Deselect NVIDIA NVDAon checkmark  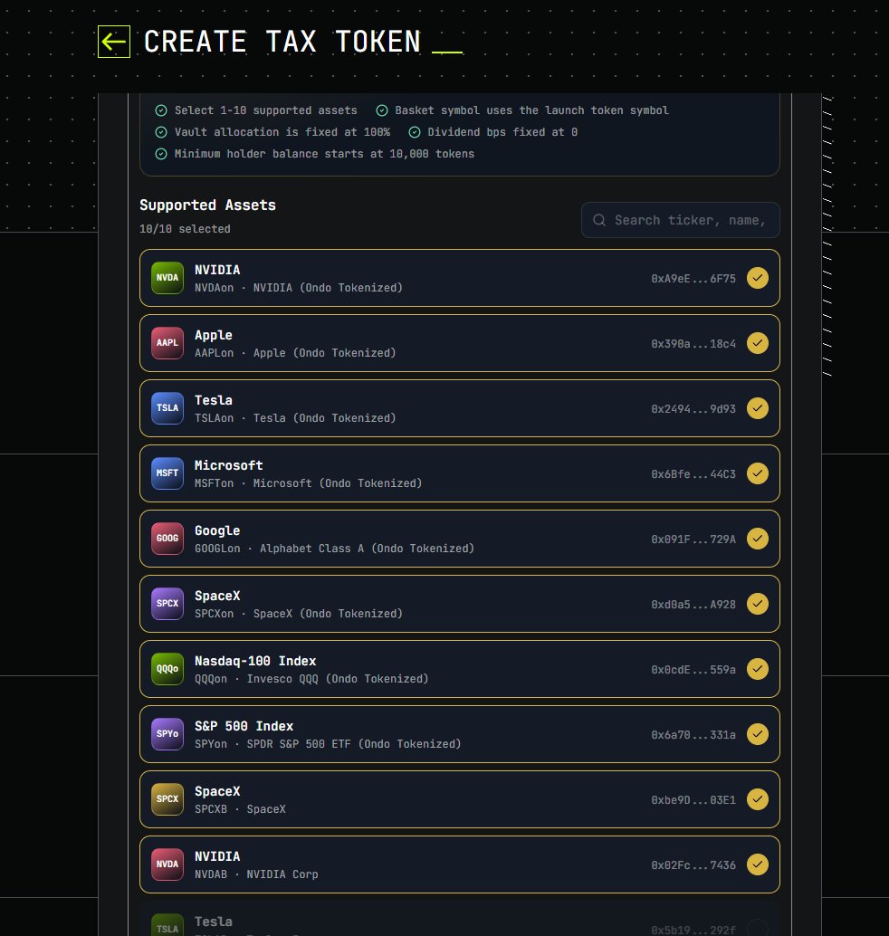[758, 278]
